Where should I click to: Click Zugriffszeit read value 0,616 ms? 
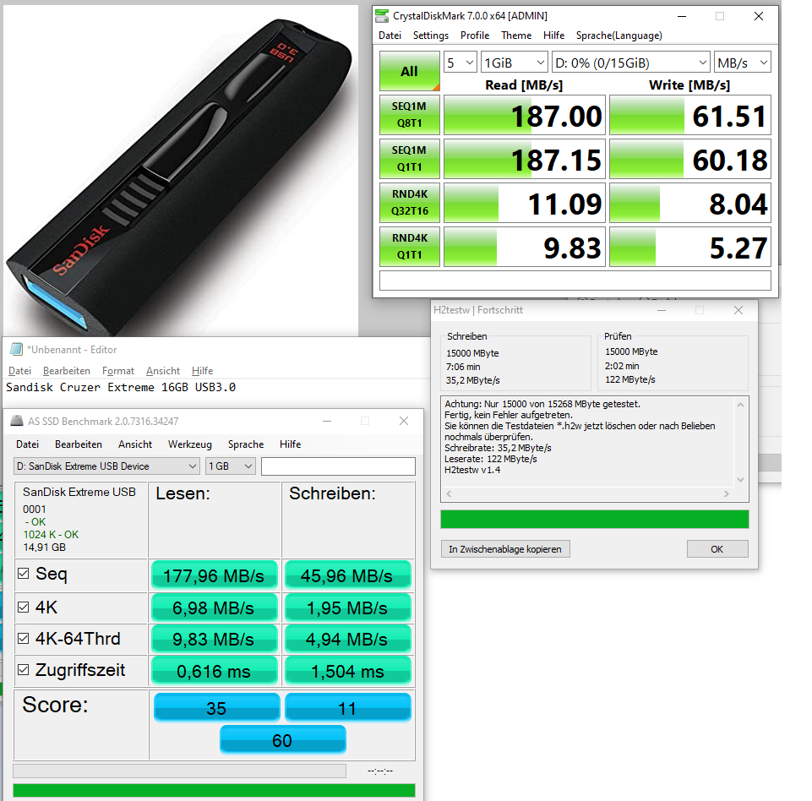tap(214, 671)
